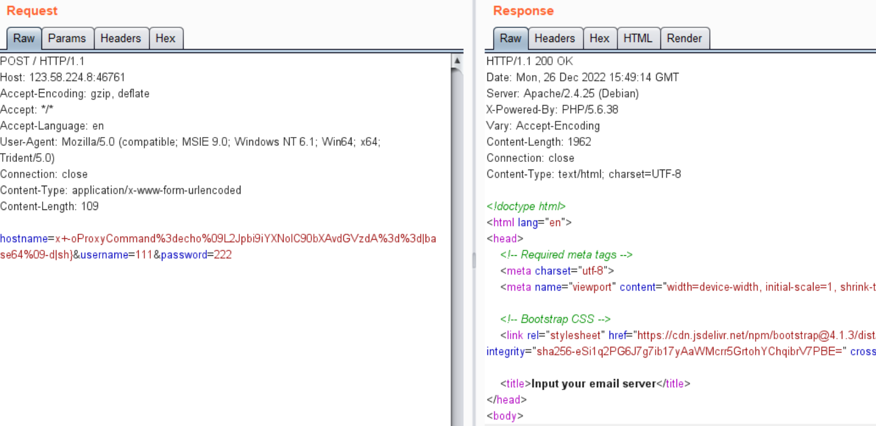Click the 'Required meta tags' comment
This screenshot has width=876, height=426.
tap(566, 255)
